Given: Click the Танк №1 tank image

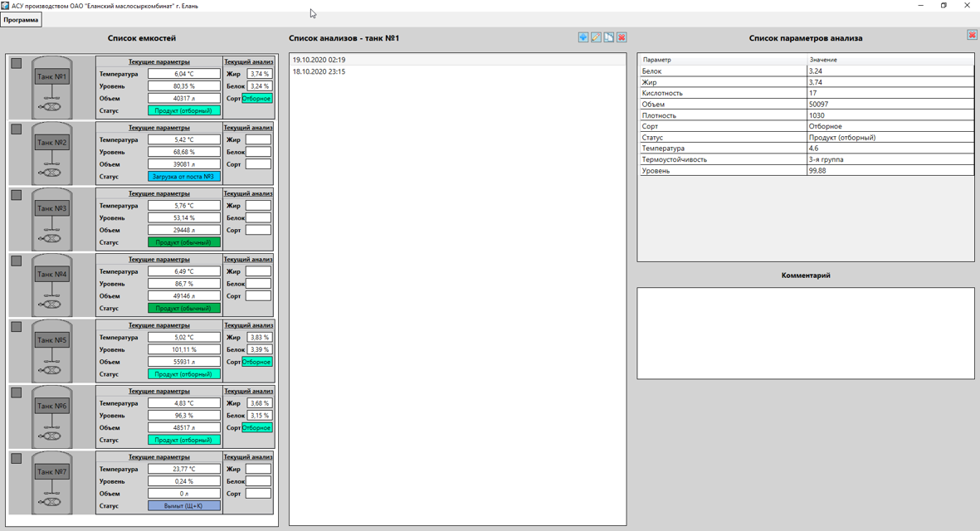Looking at the screenshot, I should pyautogui.click(x=51, y=88).
